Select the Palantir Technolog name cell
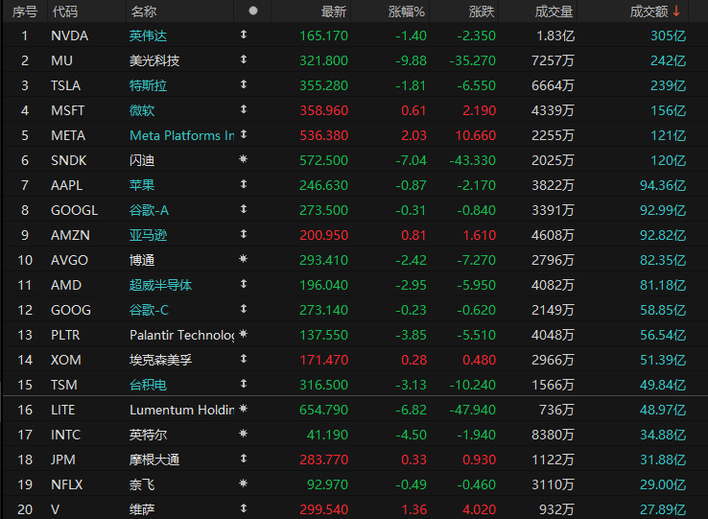 point(181,335)
